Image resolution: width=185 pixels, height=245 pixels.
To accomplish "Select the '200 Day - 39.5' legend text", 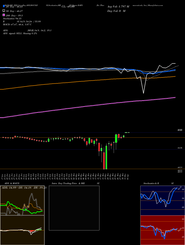I will click(14, 16).
